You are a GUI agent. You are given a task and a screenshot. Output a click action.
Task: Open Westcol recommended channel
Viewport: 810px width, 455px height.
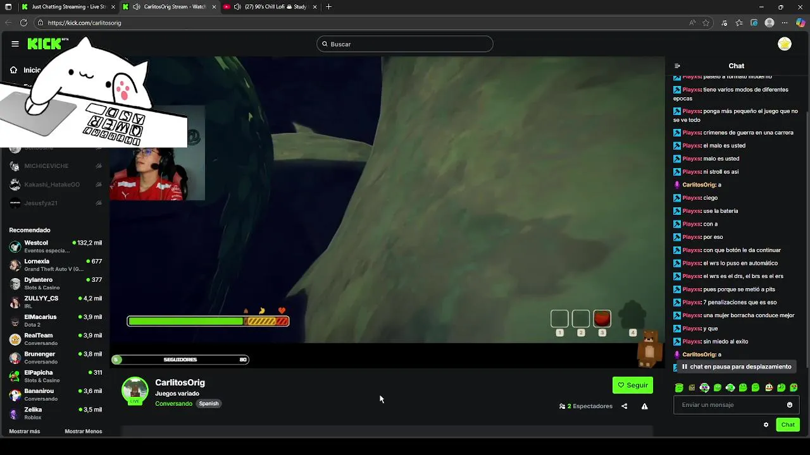[x=56, y=246]
